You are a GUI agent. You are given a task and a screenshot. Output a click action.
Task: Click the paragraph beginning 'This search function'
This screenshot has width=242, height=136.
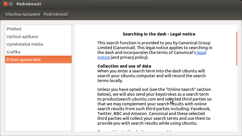[x=155, y=50]
